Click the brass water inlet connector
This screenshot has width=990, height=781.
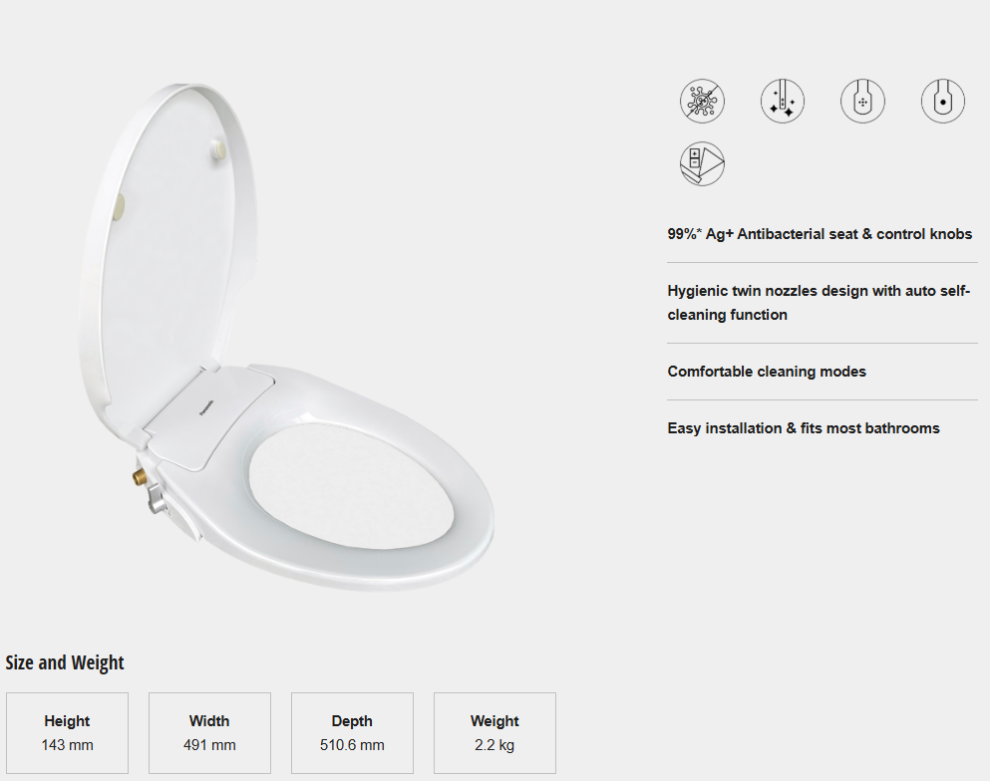[x=139, y=476]
